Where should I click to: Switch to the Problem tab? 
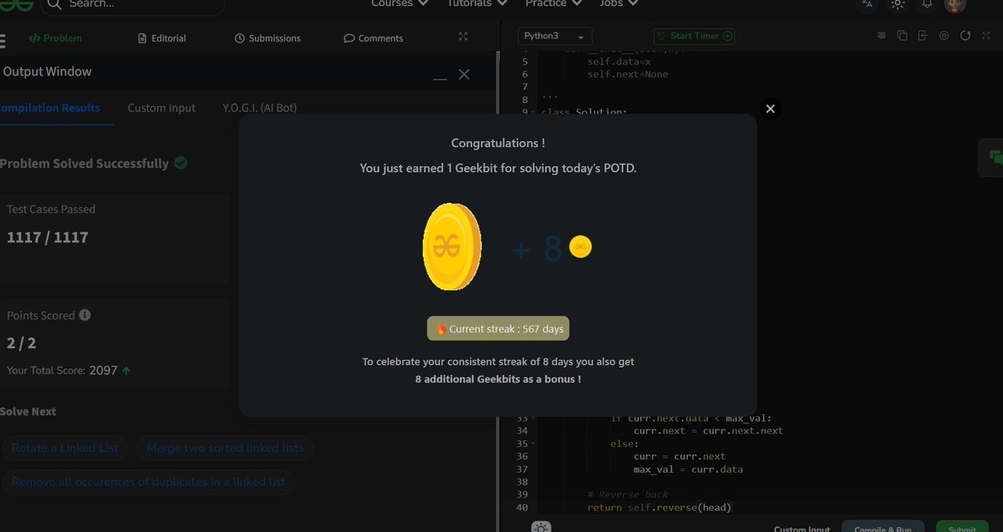click(x=55, y=38)
